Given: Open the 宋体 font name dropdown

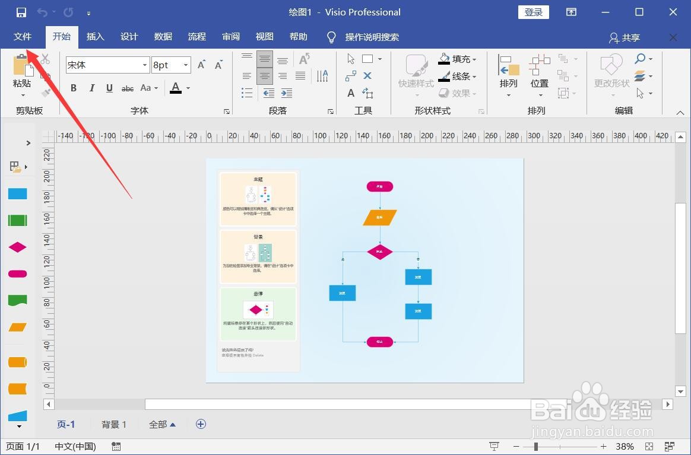Looking at the screenshot, I should coord(144,65).
